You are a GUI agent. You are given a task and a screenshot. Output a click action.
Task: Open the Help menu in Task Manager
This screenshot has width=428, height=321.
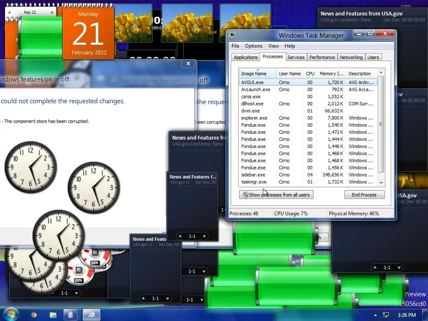(290, 46)
